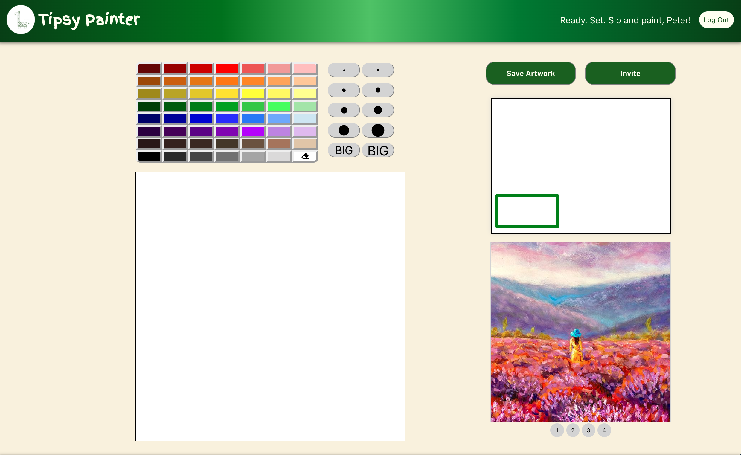This screenshot has height=455, width=741.
Task: Log Out of the account
Action: click(716, 20)
